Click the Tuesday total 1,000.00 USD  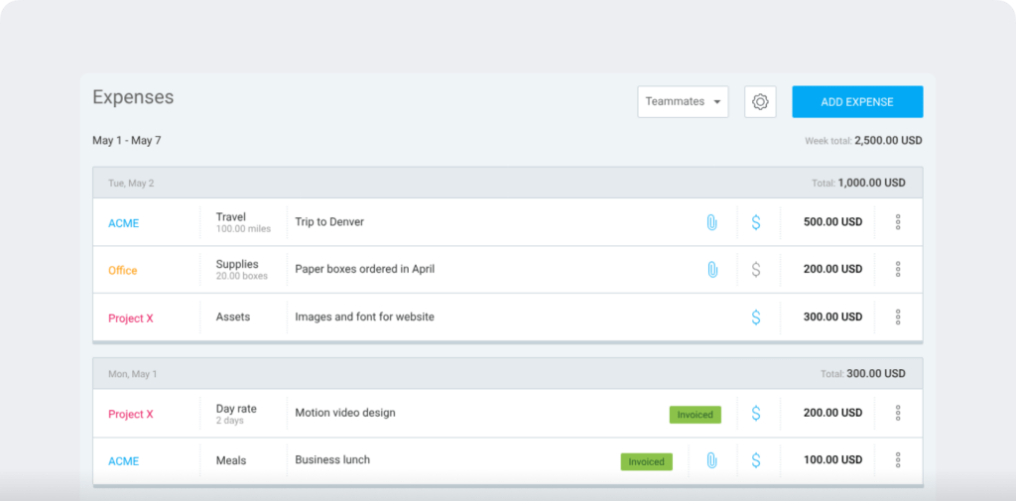[871, 183]
